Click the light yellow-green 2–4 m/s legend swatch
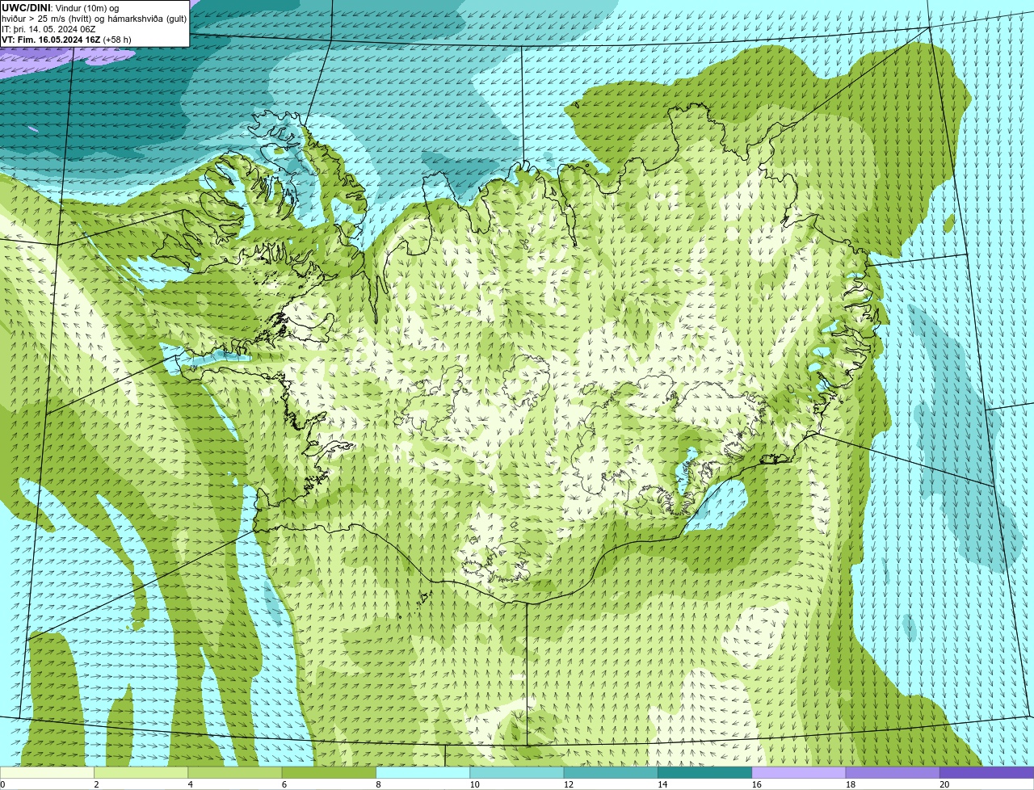 pyautogui.click(x=141, y=772)
